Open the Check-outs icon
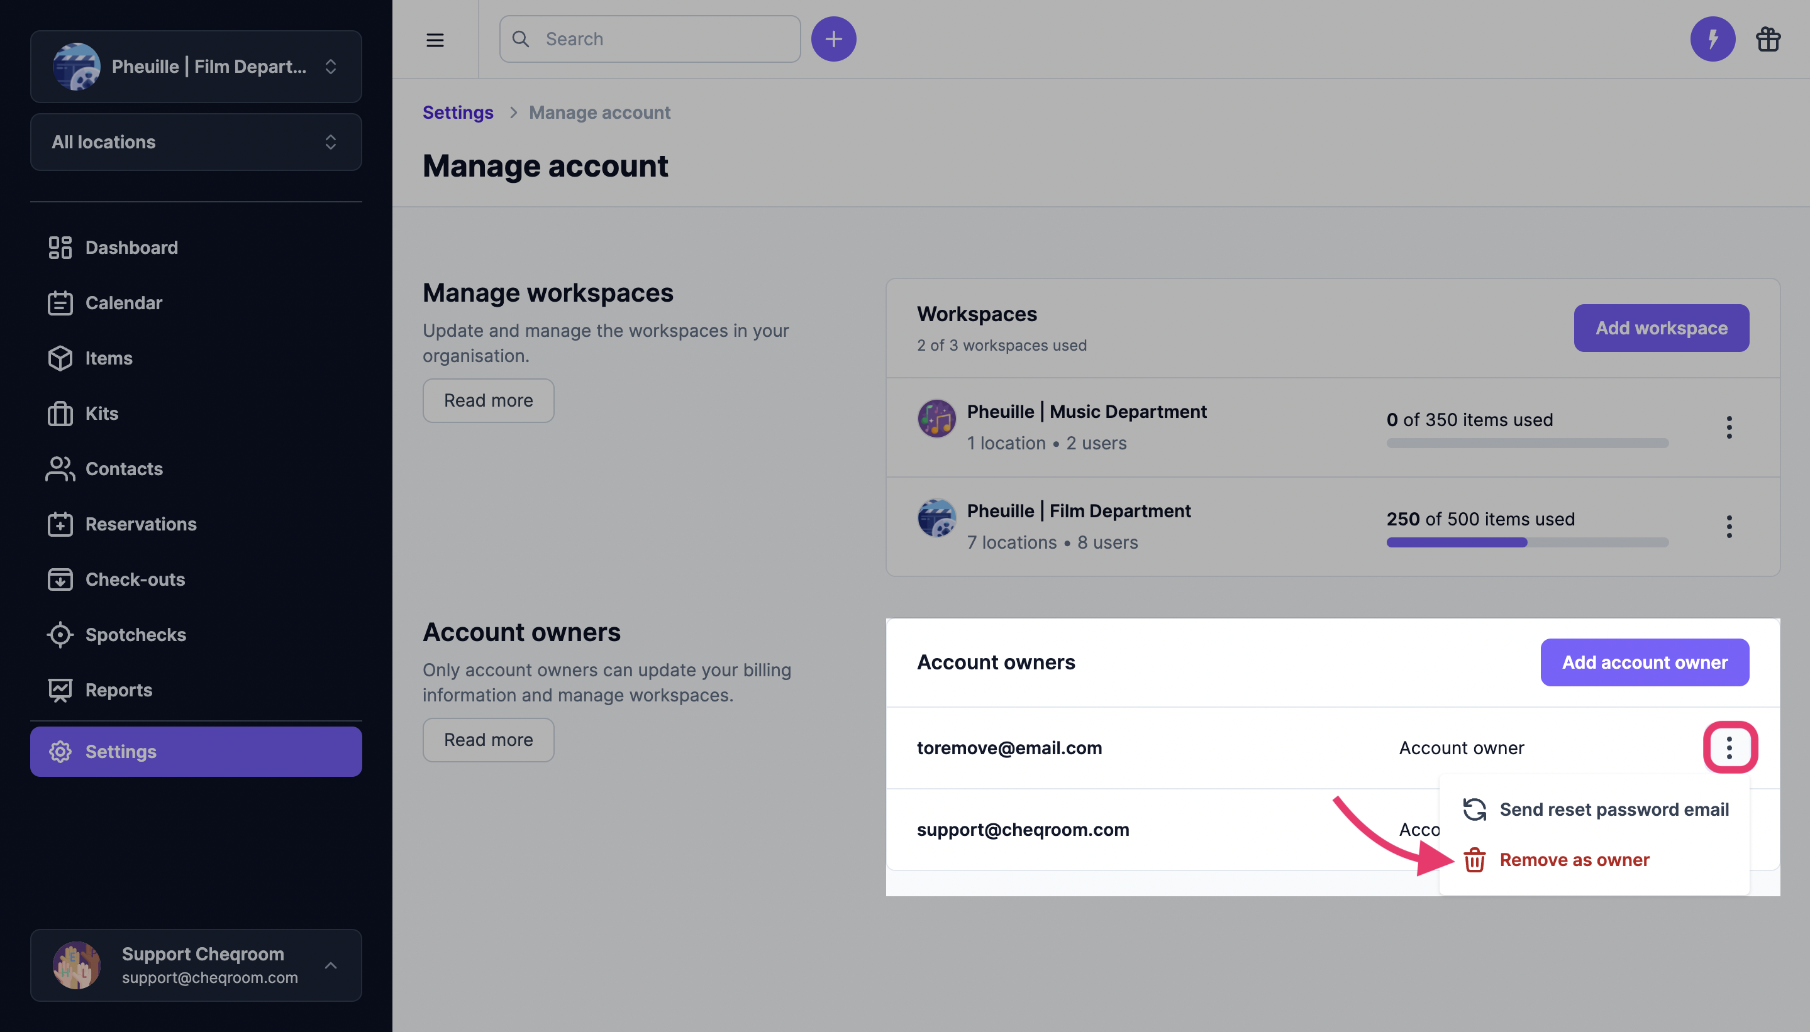The height and width of the screenshot is (1032, 1810). coord(60,579)
